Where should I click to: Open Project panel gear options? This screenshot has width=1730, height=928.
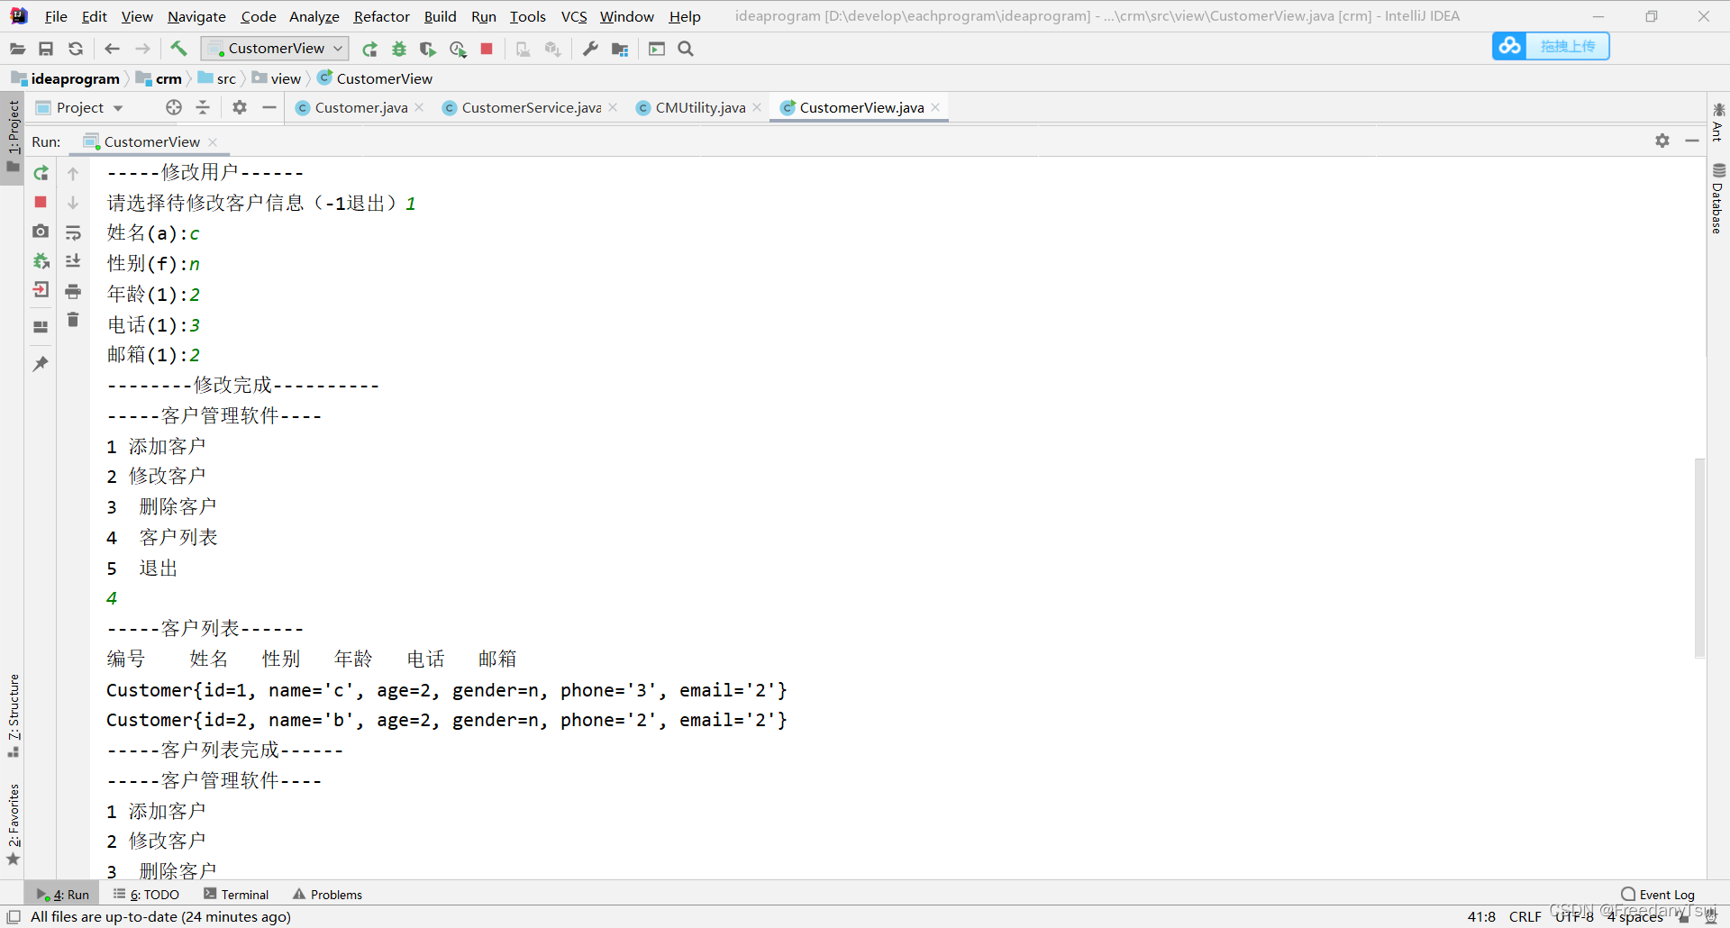(x=239, y=108)
